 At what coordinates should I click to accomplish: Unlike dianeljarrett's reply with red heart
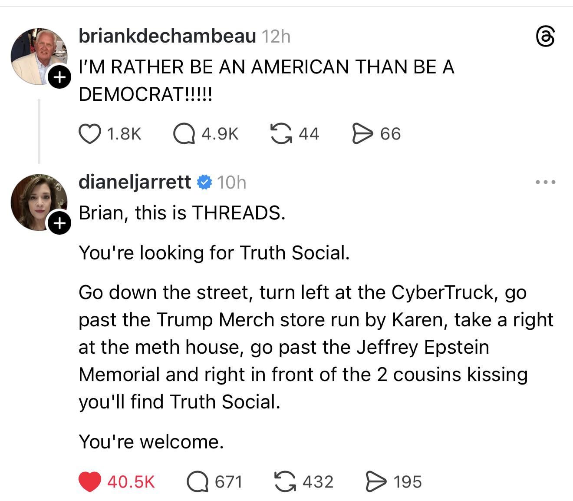pyautogui.click(x=90, y=482)
